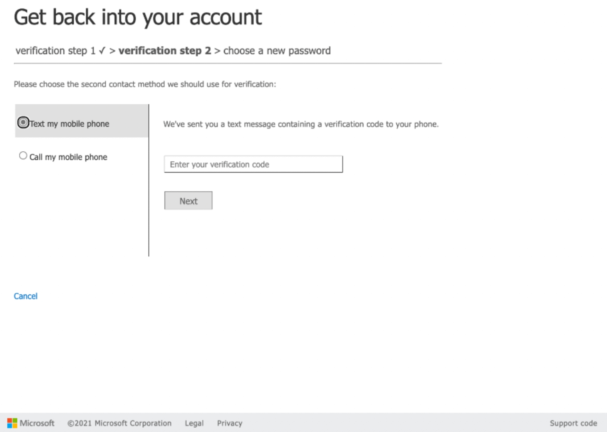607x432 pixels.
Task: Click 'choose a new password' breadcrumb step
Action: 277,51
